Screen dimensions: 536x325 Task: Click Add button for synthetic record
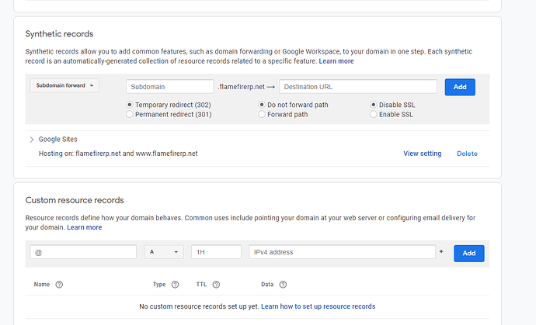point(460,87)
